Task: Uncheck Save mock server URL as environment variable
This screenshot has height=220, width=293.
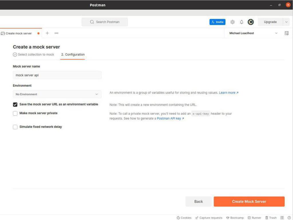Action: tap(15, 105)
